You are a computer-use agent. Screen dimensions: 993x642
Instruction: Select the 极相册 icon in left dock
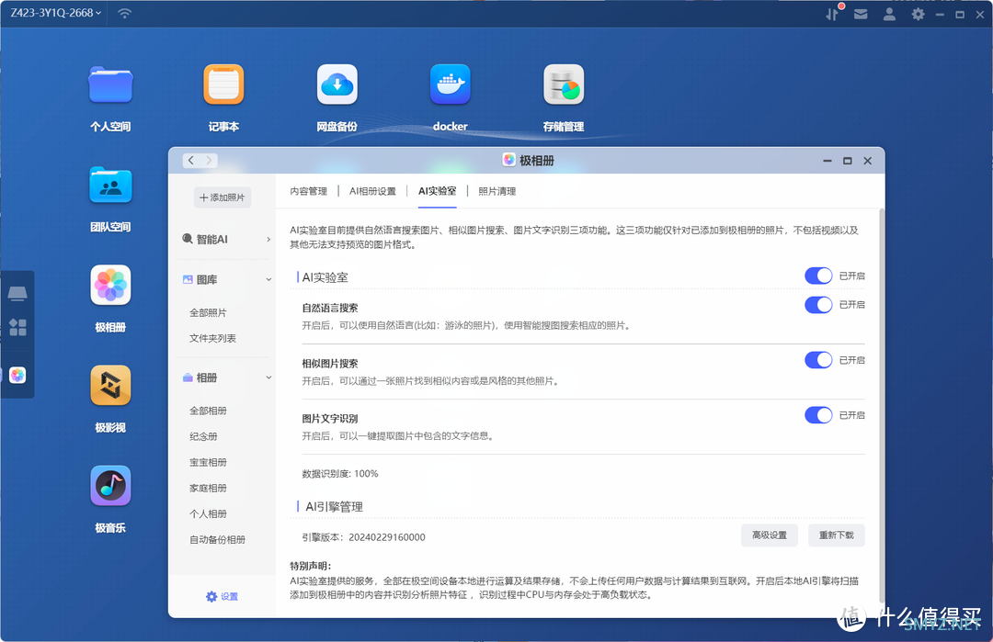[17, 375]
